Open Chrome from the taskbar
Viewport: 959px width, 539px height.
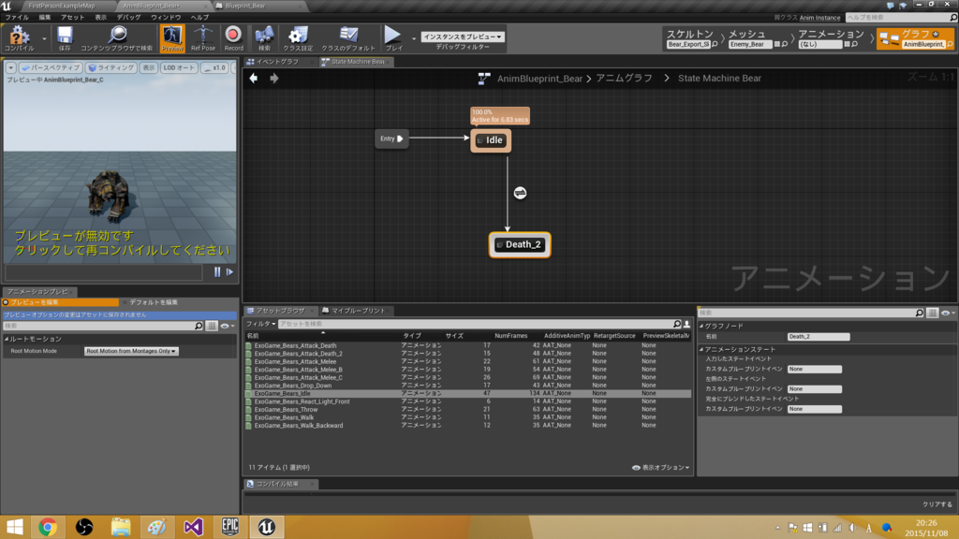coord(48,527)
